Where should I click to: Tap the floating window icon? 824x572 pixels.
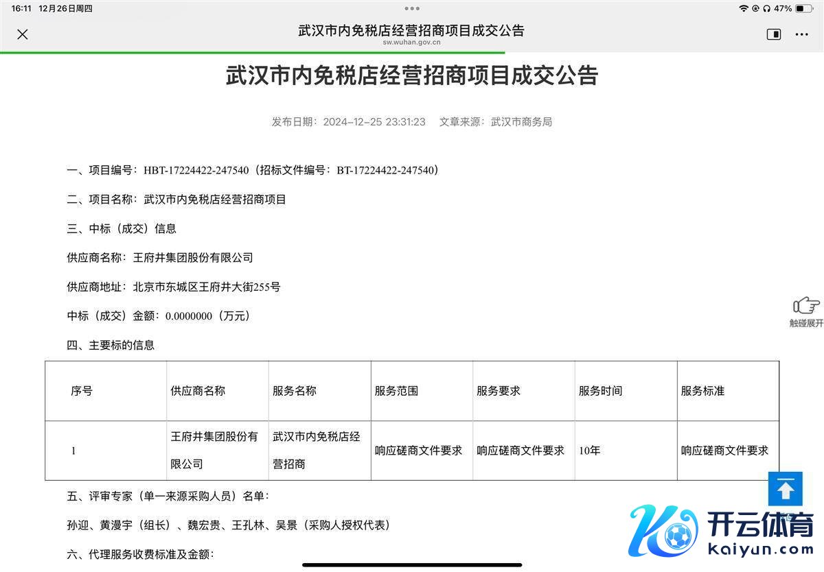pyautogui.click(x=774, y=34)
